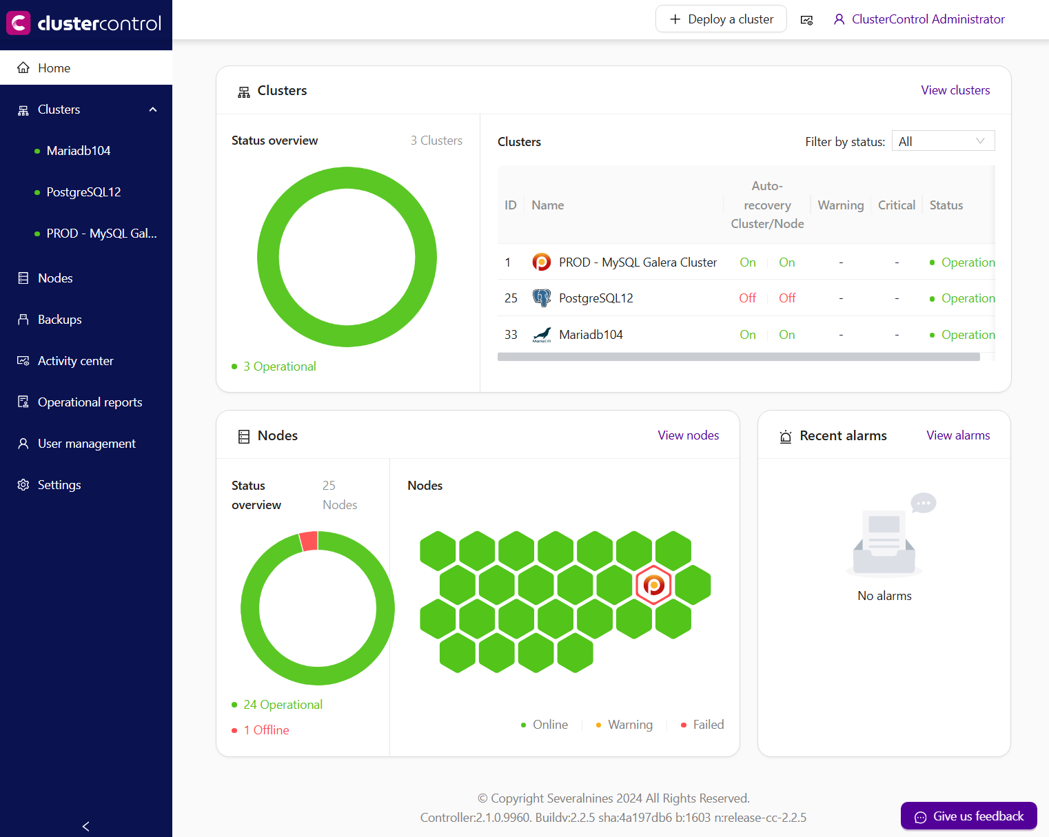Click the Mariadb104 seal icon
1049x837 pixels.
(x=542, y=335)
